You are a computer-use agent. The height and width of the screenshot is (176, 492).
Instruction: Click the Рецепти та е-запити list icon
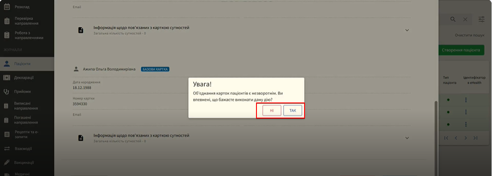tap(7, 135)
